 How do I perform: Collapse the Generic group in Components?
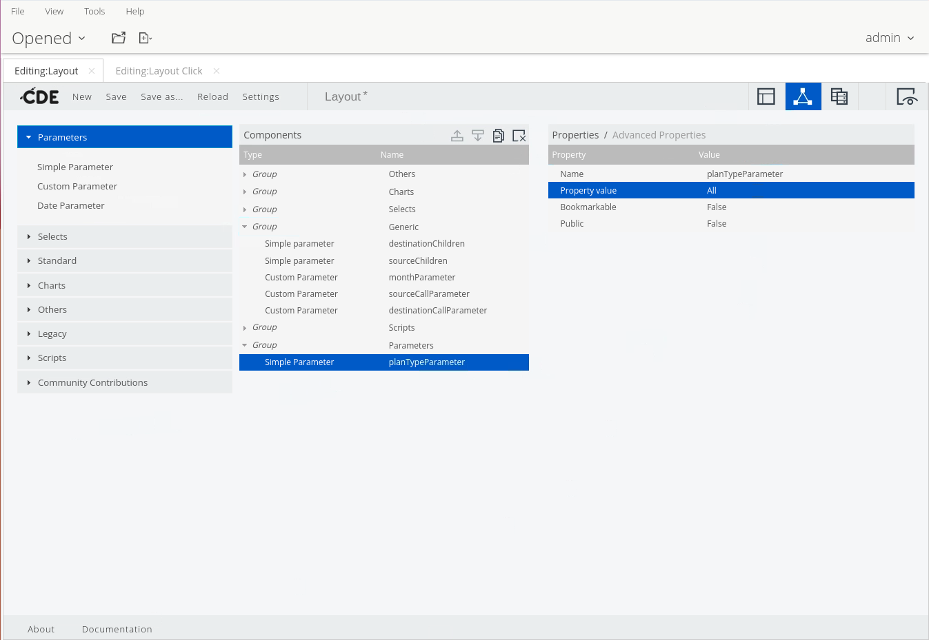(245, 227)
